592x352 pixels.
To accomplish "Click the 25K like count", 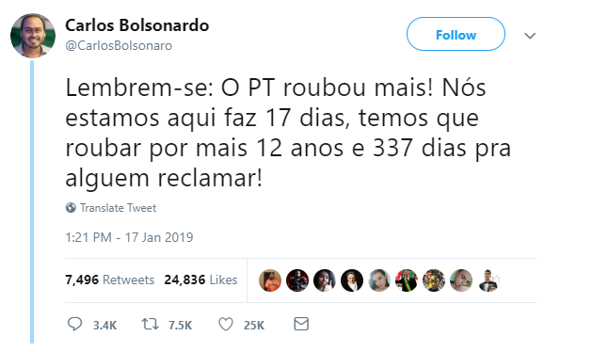I will (x=254, y=326).
